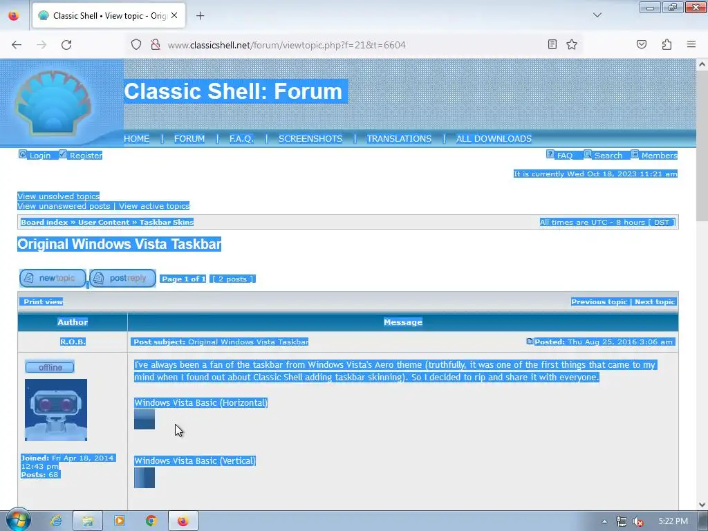Click the network tray icon
The width and height of the screenshot is (708, 531).
coord(622,521)
